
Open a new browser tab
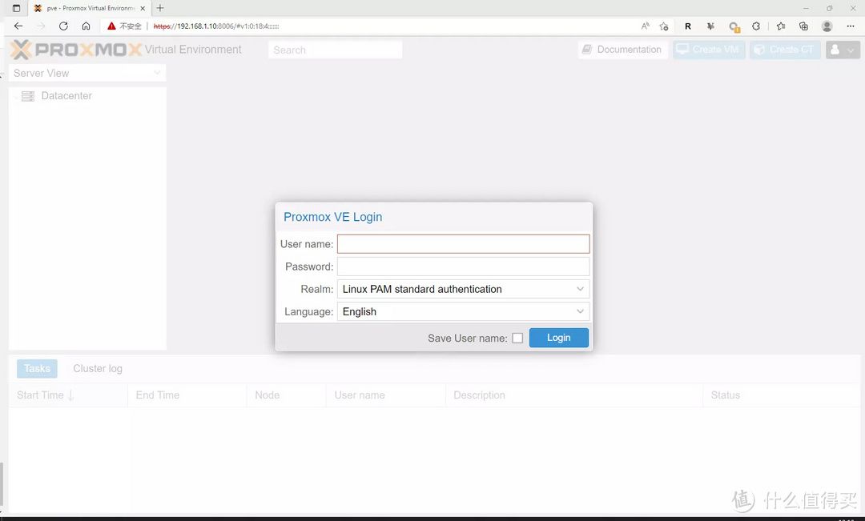pos(160,8)
